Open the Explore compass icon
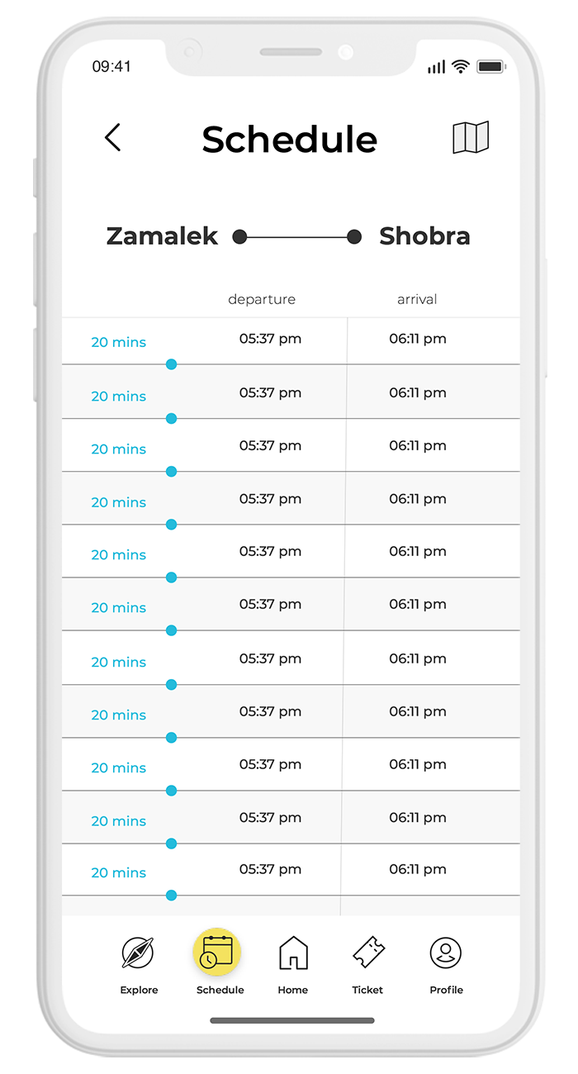The height and width of the screenshot is (1074, 578). [138, 953]
